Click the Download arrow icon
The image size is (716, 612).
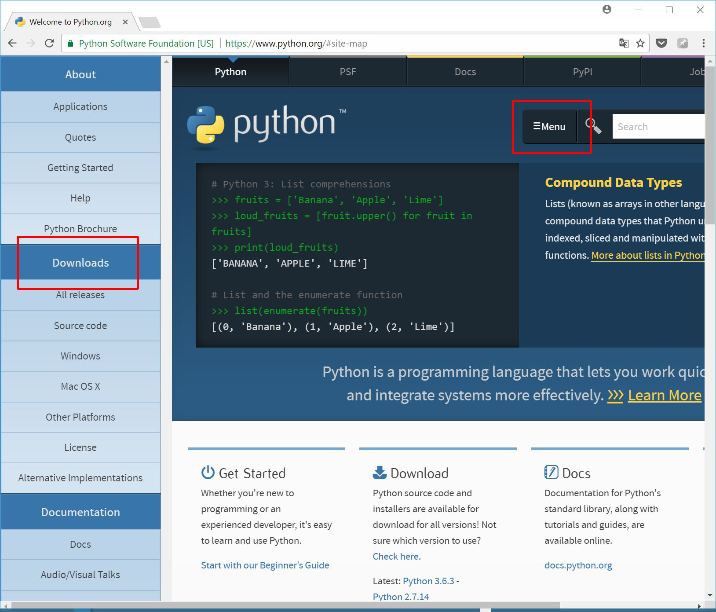point(380,473)
